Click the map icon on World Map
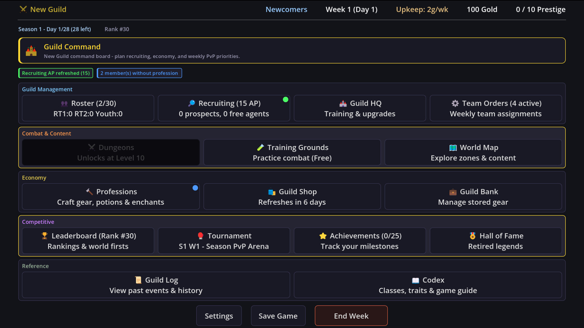 pos(453,148)
